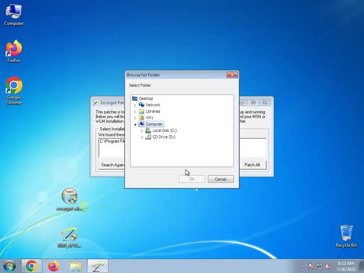The width and height of the screenshot is (364, 273).
Task: Select the VM1 label in the tree
Action: click(149, 118)
